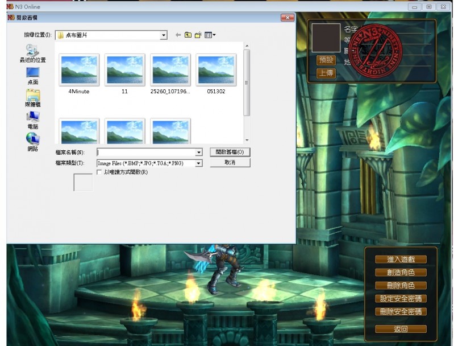
Task: Click the file list scroll-down arrow
Action: pos(247,141)
